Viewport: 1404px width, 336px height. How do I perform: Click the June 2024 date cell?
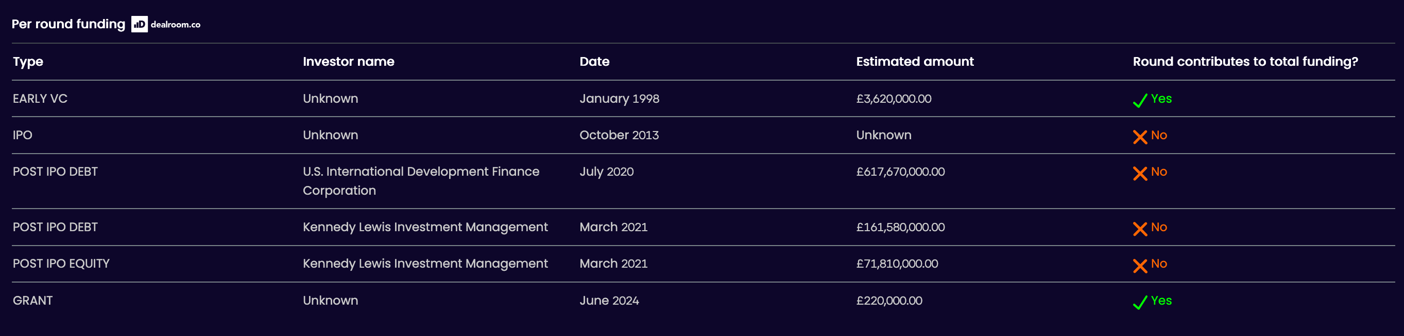609,301
